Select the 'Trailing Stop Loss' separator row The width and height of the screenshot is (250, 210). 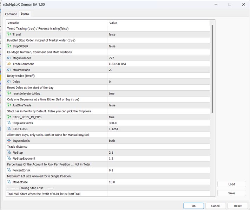pyautogui.click(x=108, y=188)
